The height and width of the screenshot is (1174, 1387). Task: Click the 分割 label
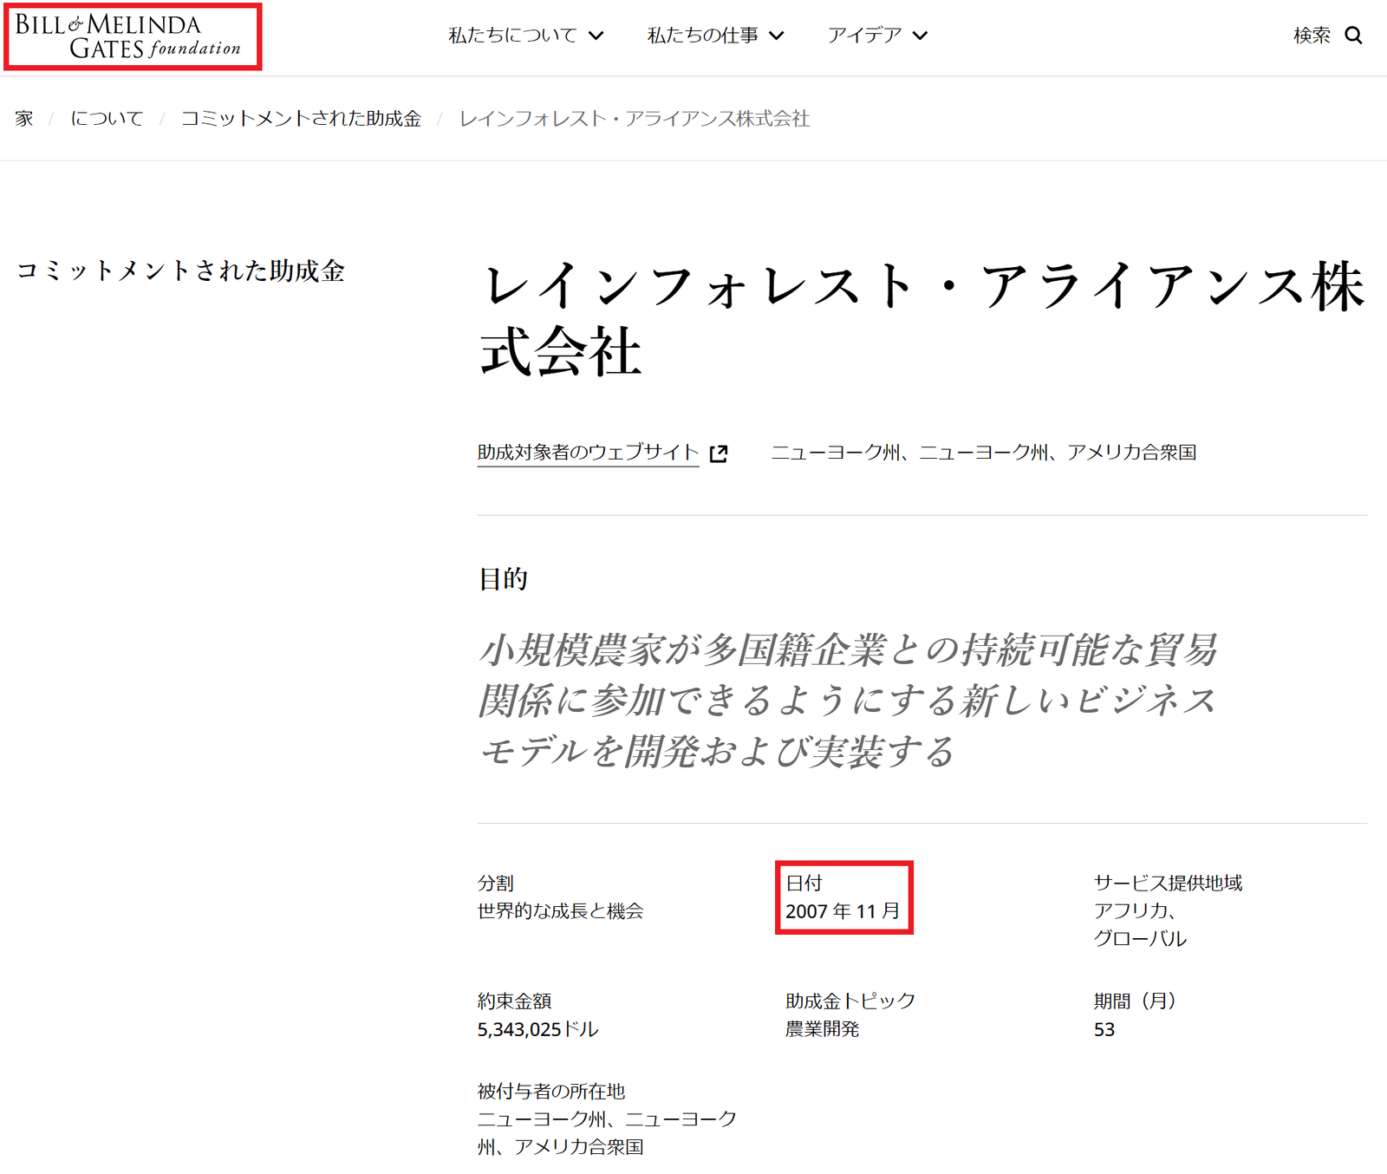click(496, 883)
